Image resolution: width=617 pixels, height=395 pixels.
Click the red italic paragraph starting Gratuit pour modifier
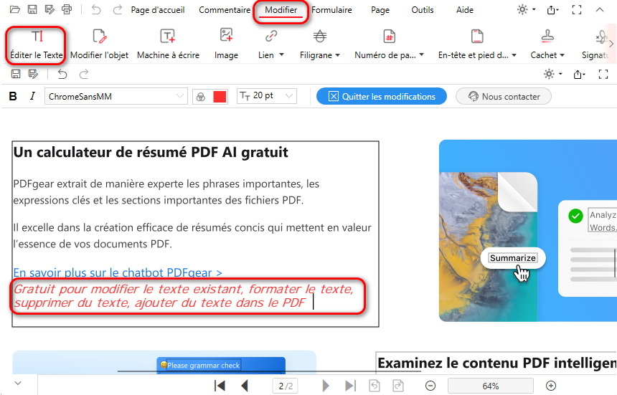point(184,296)
